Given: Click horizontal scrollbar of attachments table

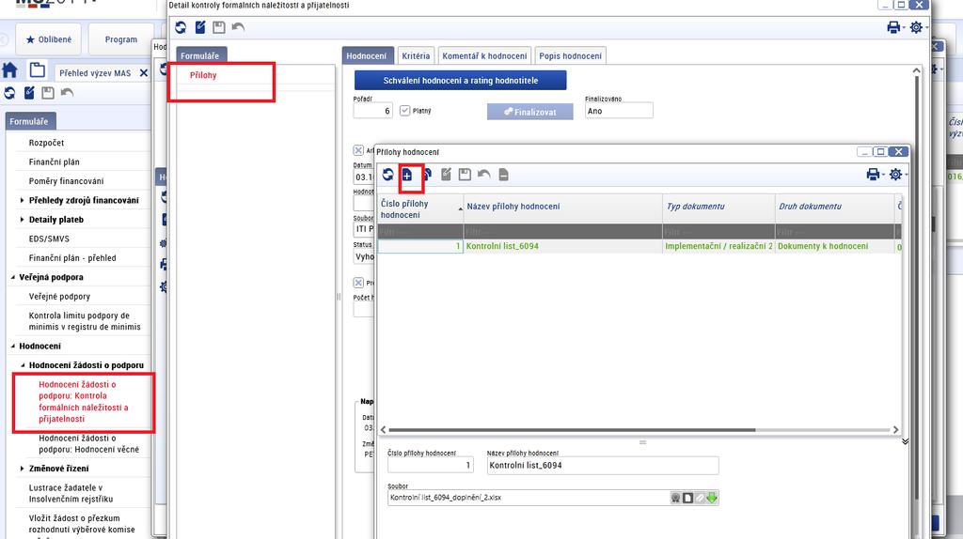Looking at the screenshot, I should point(572,430).
